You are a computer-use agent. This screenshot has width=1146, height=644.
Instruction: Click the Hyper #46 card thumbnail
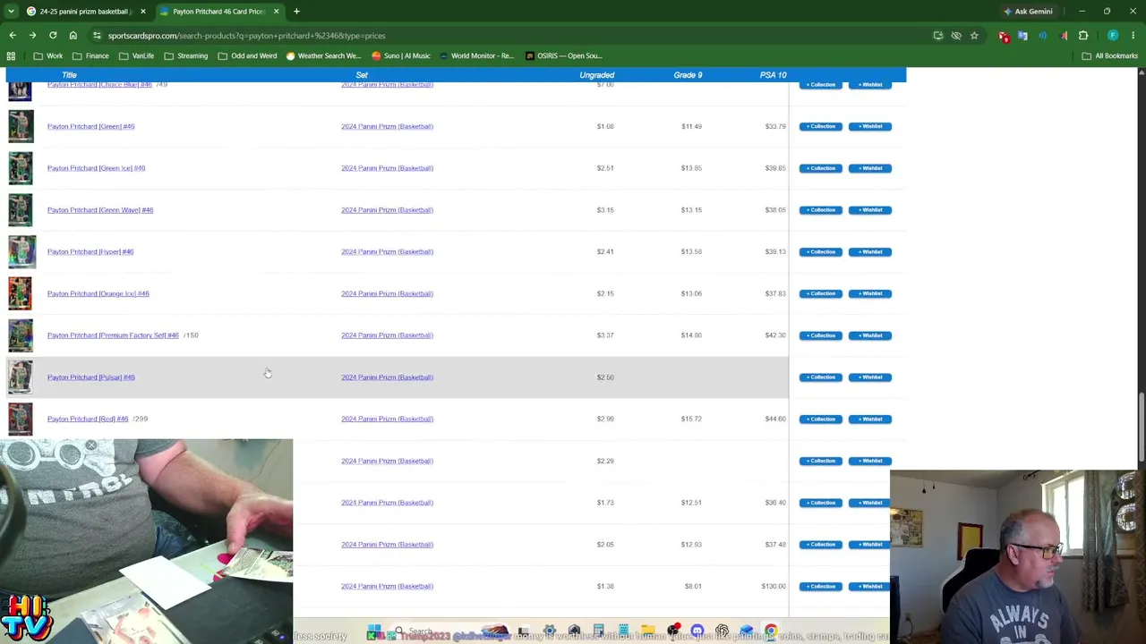21,251
